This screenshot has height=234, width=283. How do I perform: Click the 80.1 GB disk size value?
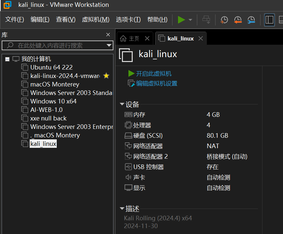[217, 135]
